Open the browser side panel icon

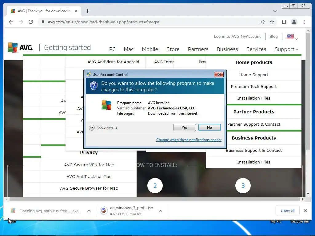(x=284, y=22)
